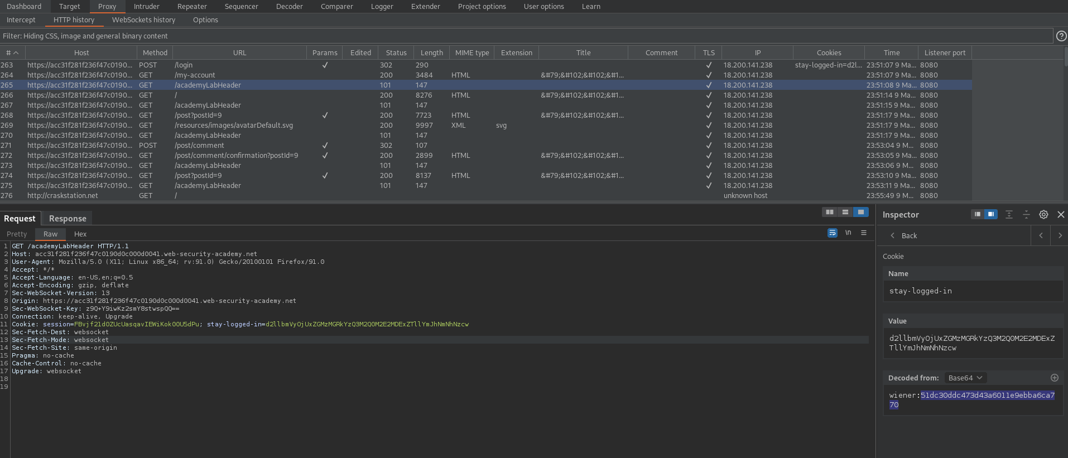Open Project options tab
Viewport: 1068px width, 458px height.
(x=482, y=6)
